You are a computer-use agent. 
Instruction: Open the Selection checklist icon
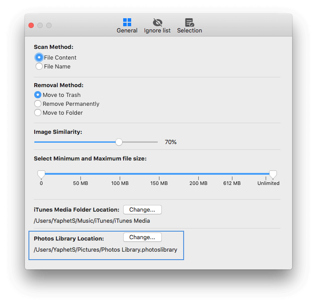[x=189, y=22]
